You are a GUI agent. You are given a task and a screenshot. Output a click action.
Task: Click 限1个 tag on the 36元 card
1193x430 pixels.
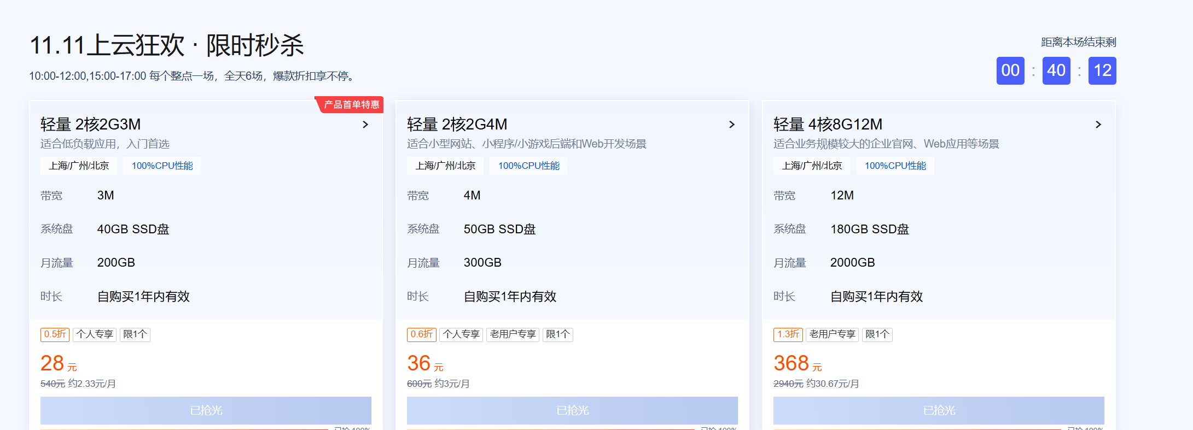[558, 334]
